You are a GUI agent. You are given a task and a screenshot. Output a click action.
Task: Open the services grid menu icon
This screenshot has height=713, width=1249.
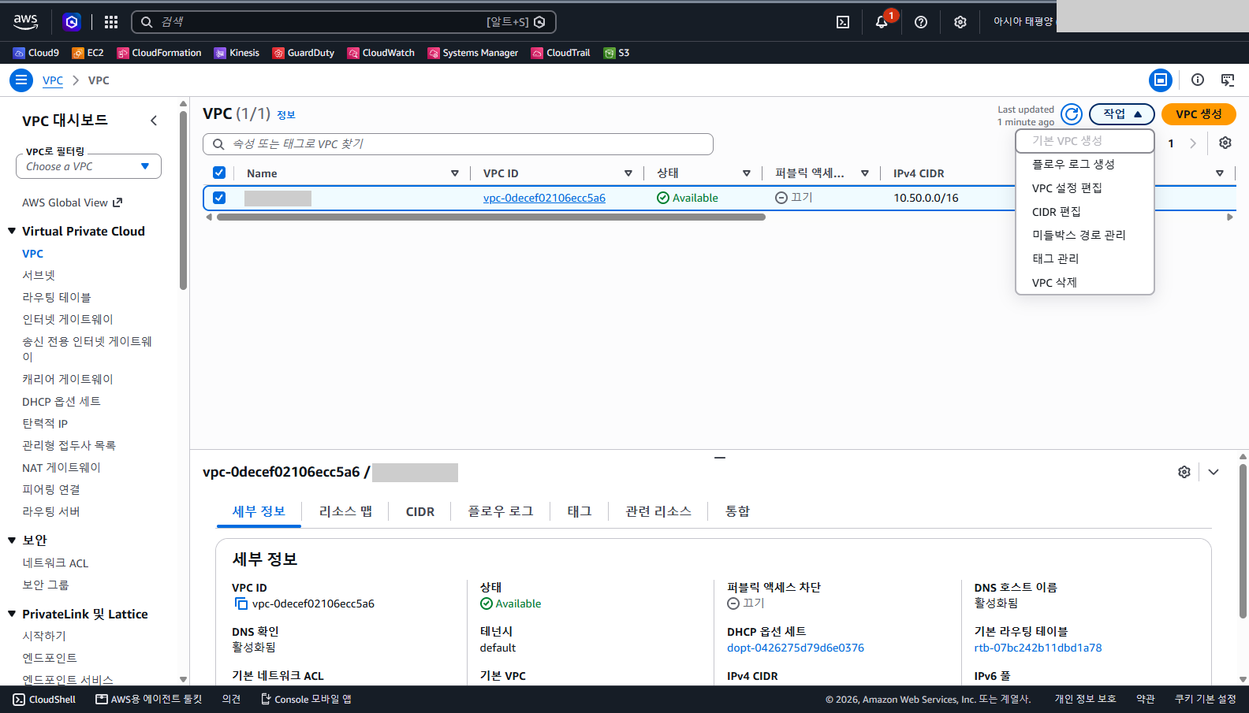(111, 22)
